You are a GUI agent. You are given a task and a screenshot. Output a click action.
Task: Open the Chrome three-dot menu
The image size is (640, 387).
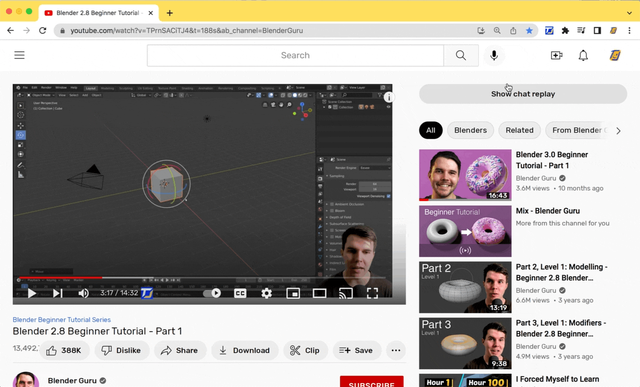629,30
